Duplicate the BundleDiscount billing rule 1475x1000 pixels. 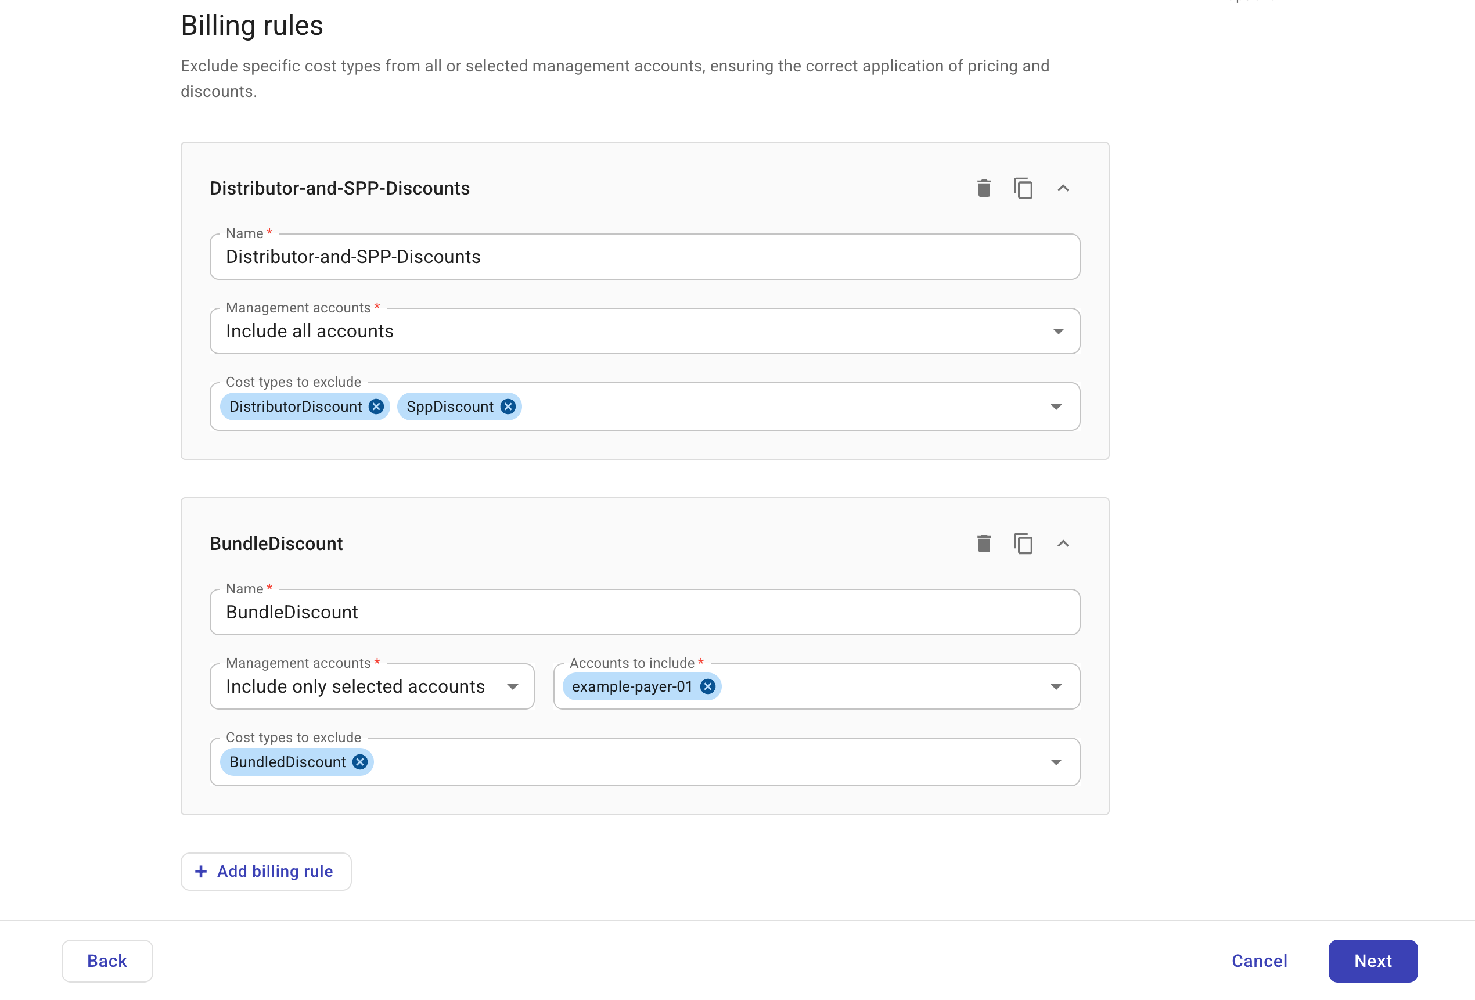[1023, 543]
